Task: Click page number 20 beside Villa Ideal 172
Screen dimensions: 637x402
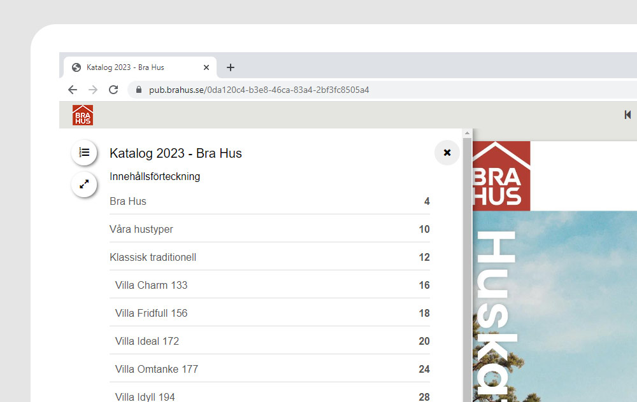Action: click(424, 341)
